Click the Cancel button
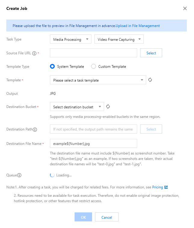 pos(107,217)
